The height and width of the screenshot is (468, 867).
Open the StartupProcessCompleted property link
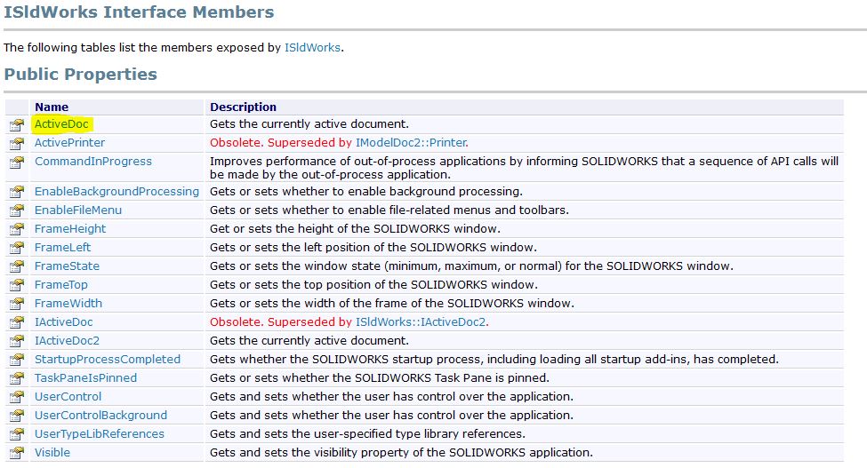tap(107, 359)
